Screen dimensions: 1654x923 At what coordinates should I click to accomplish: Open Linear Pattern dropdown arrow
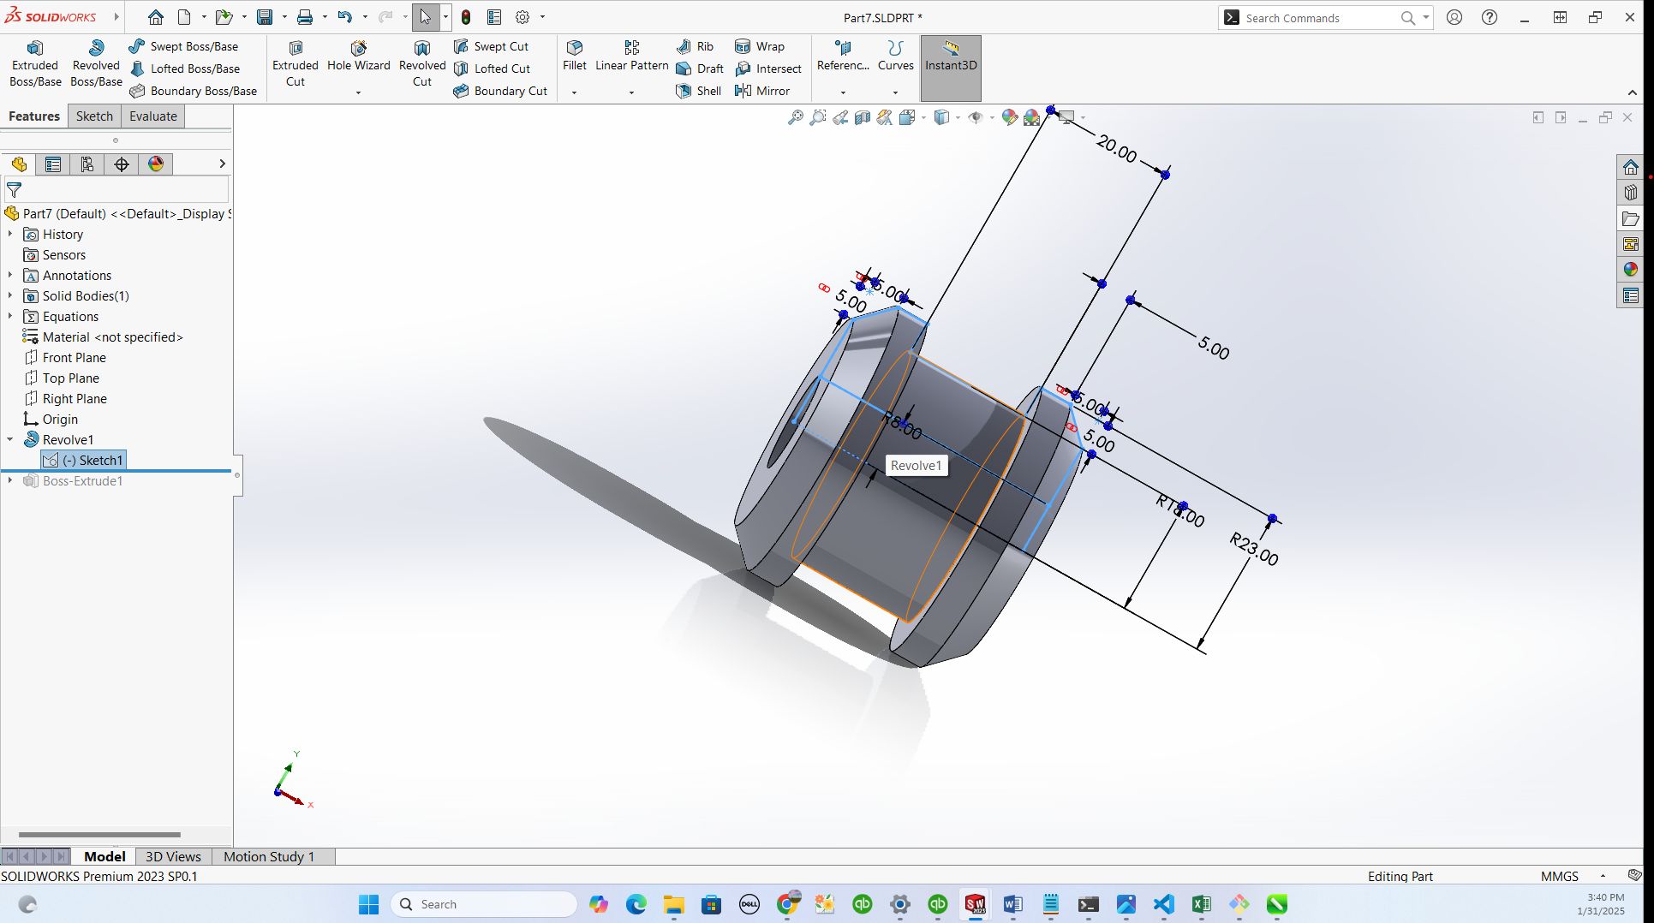632,92
